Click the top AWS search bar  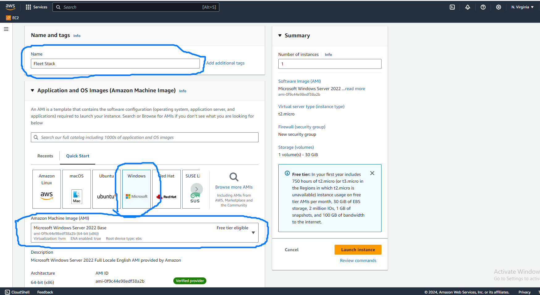click(136, 7)
